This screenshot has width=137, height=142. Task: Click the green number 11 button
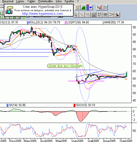(19, 17)
